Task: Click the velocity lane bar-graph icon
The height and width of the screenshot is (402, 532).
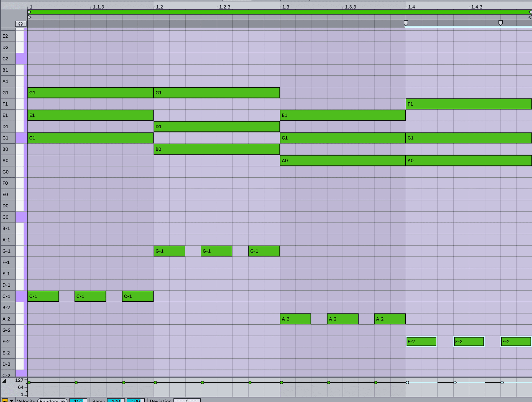Action: (4, 381)
